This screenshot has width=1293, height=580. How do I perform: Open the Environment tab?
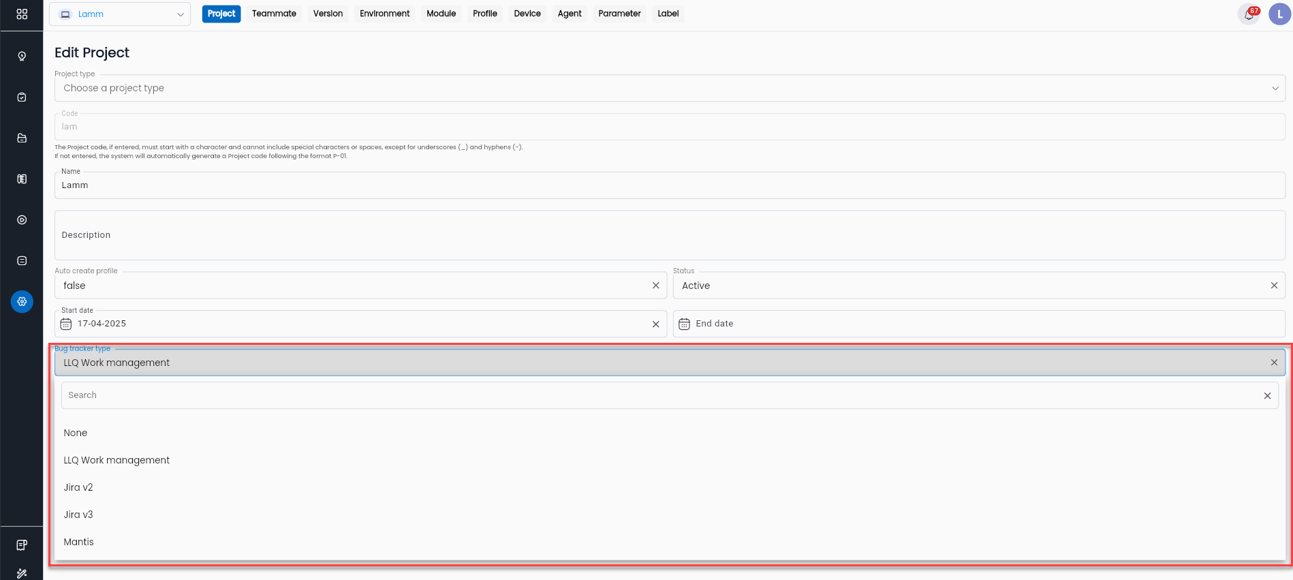385,14
